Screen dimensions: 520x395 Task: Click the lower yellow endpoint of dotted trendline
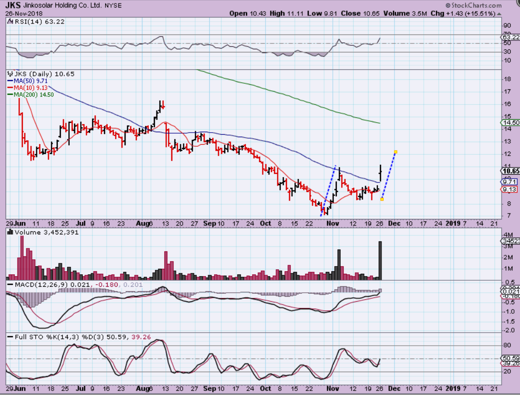pyautogui.click(x=382, y=199)
